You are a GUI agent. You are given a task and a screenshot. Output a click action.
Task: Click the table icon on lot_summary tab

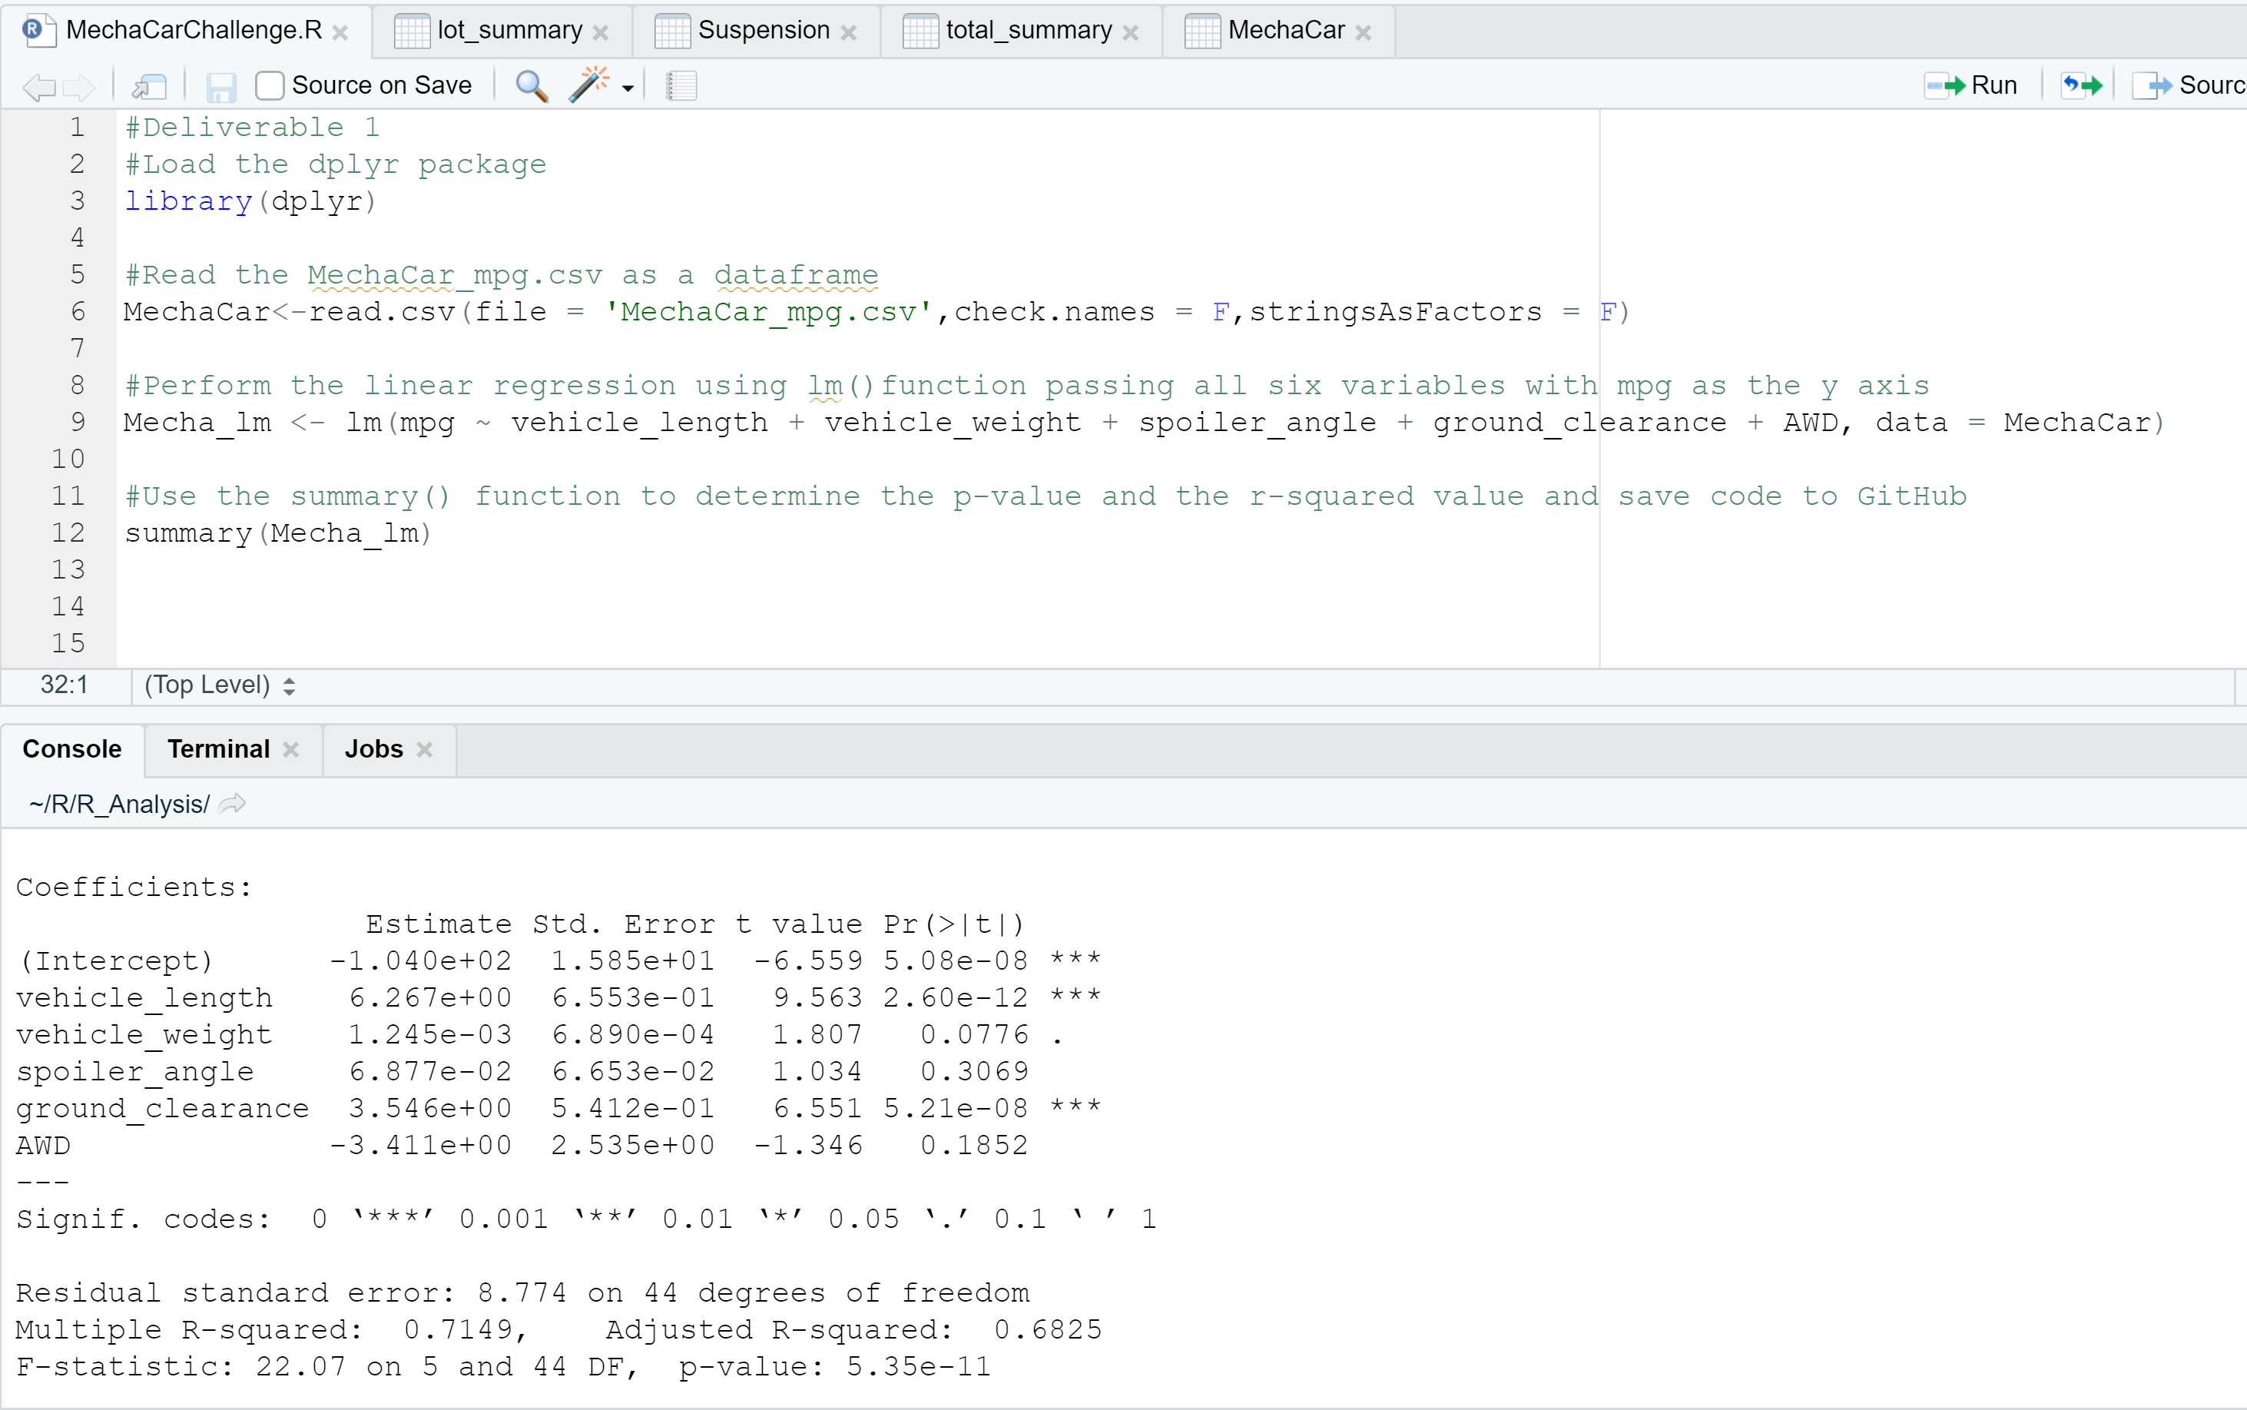point(412,31)
